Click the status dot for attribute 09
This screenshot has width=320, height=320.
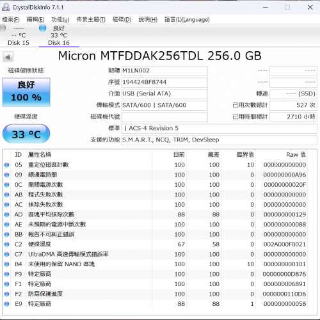[x=7, y=175]
